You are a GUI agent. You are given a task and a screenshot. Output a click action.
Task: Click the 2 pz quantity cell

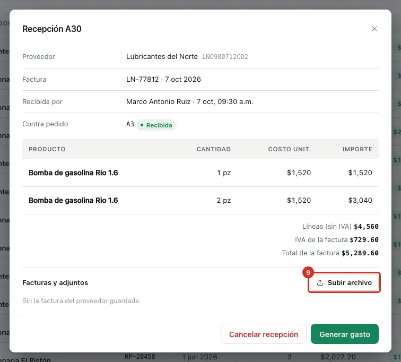click(x=224, y=200)
